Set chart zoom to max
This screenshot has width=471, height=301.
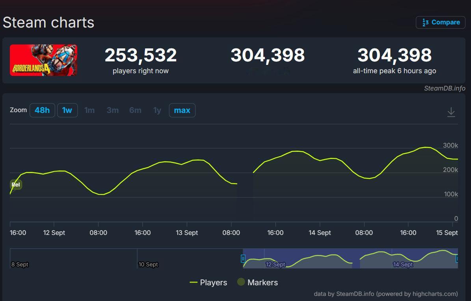[x=182, y=110]
